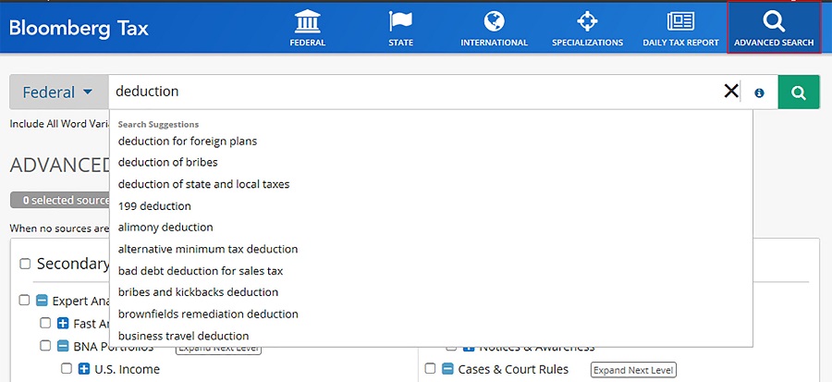Open the International globe icon
832x382 pixels.
(x=494, y=22)
